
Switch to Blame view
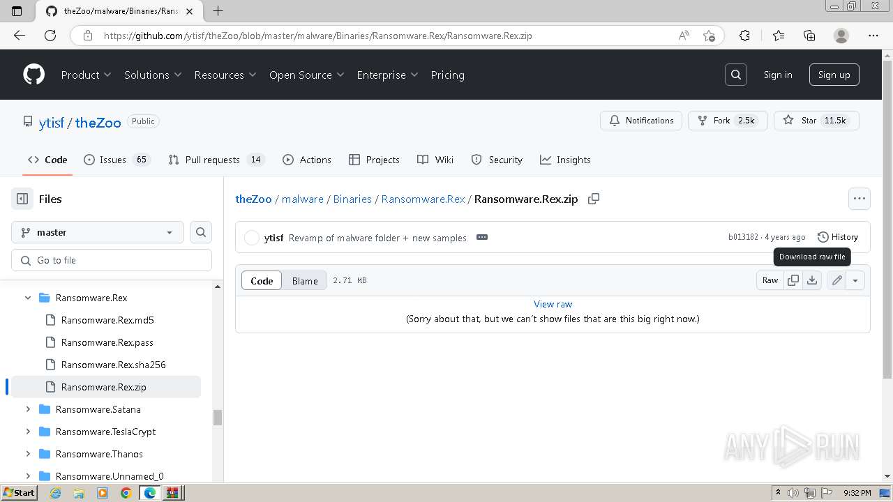point(305,280)
